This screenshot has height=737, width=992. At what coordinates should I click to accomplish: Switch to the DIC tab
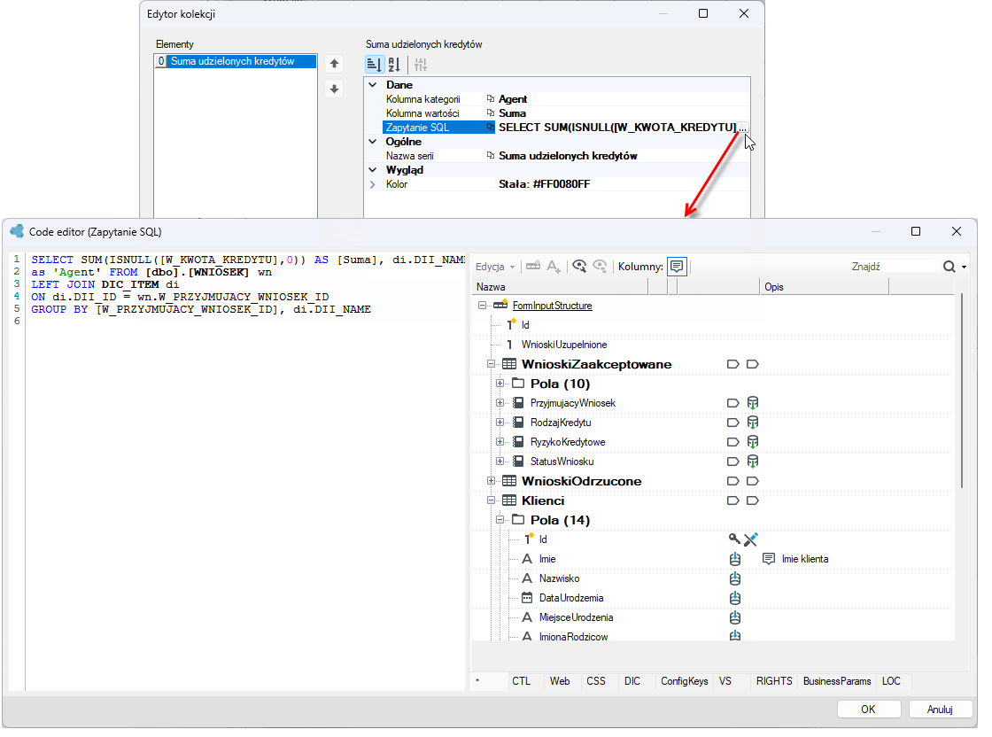[632, 681]
